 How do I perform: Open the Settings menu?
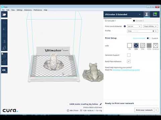click(x=19, y=10)
